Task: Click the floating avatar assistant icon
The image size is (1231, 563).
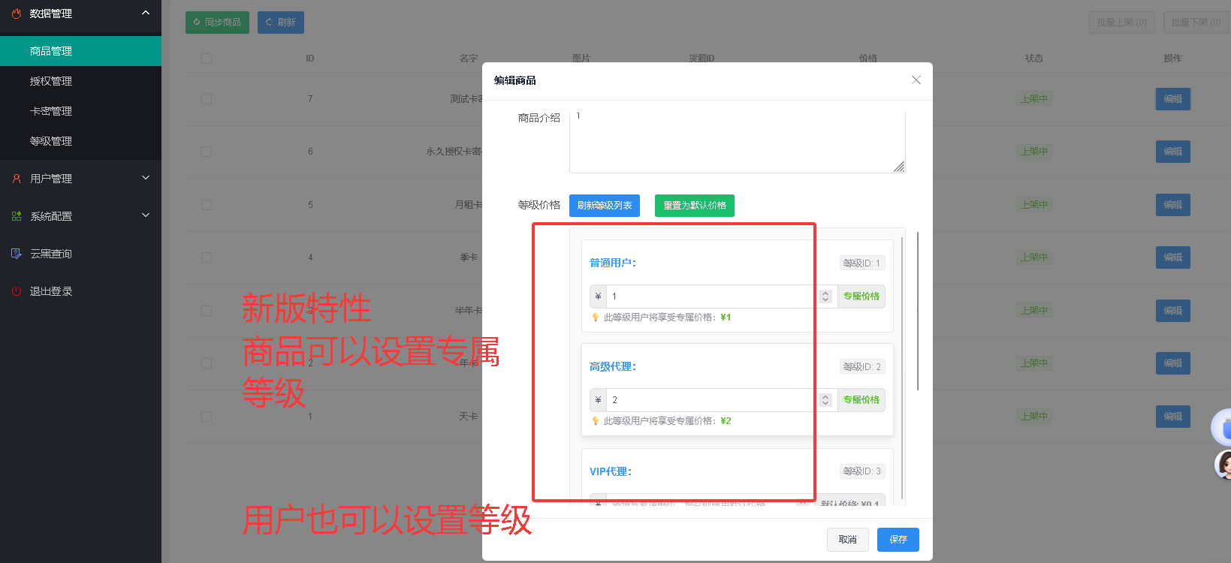Action: (1223, 465)
